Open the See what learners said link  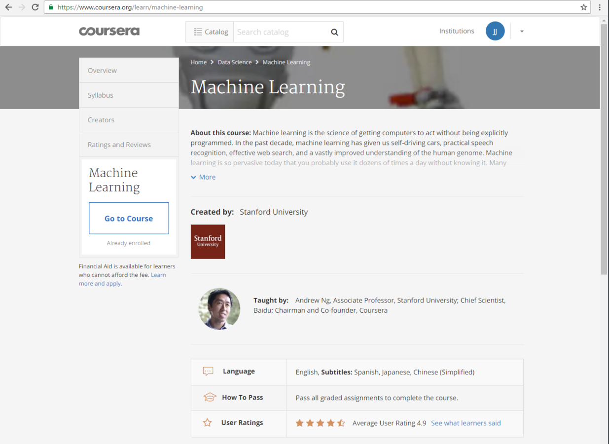(466, 423)
